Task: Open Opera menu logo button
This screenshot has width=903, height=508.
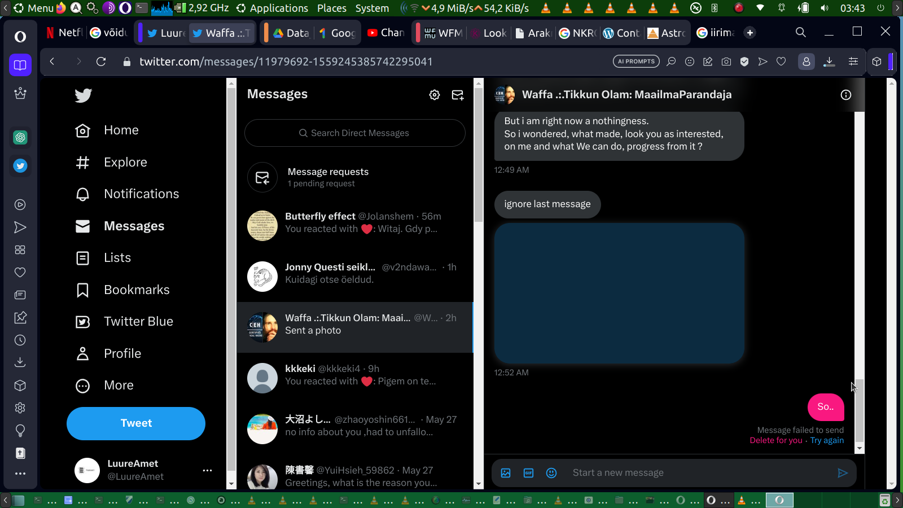Action: (20, 37)
